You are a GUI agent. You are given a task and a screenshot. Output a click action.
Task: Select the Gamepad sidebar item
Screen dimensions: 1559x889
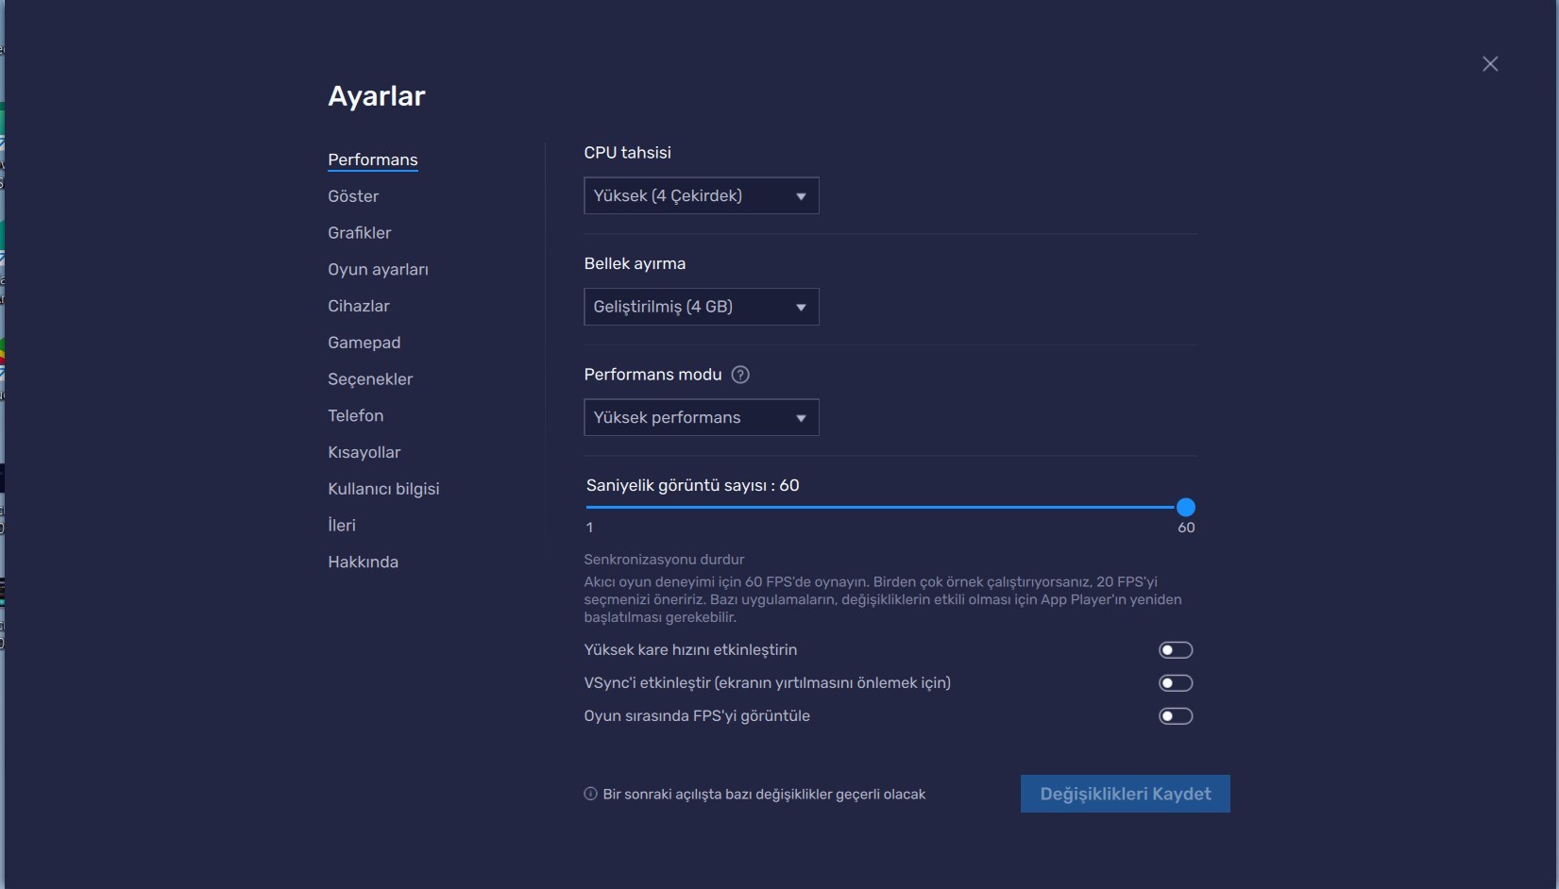click(364, 343)
